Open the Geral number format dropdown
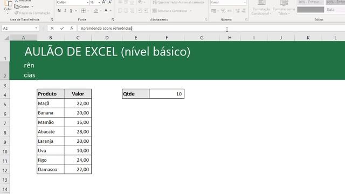This screenshot has height=194, width=345. 245,2
